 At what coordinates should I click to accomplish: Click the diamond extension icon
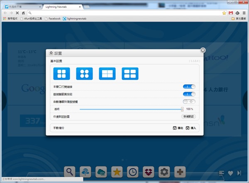pos(237,13)
